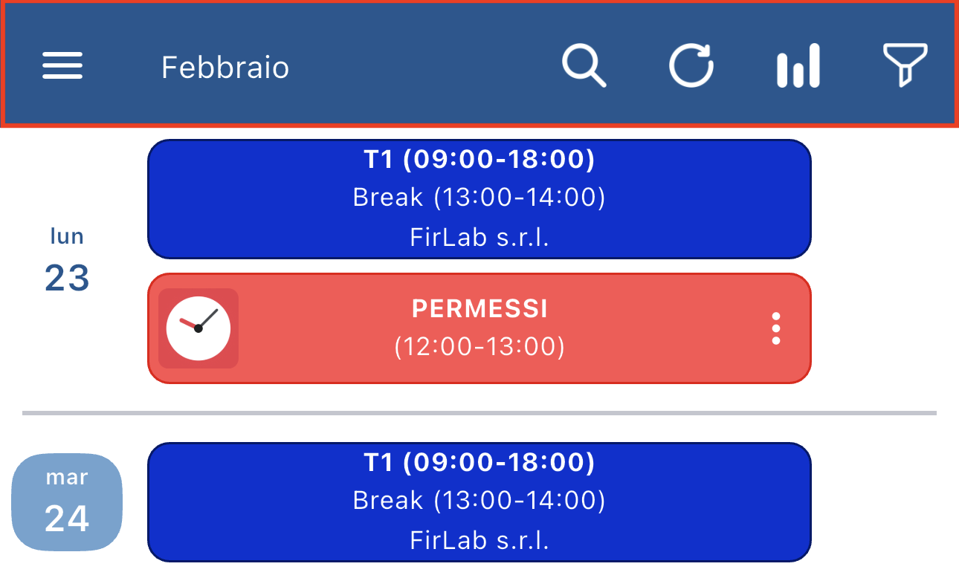The width and height of the screenshot is (959, 578).
Task: Open Monday's T1 (09:00-18:00) shift heading
Action: 479,159
